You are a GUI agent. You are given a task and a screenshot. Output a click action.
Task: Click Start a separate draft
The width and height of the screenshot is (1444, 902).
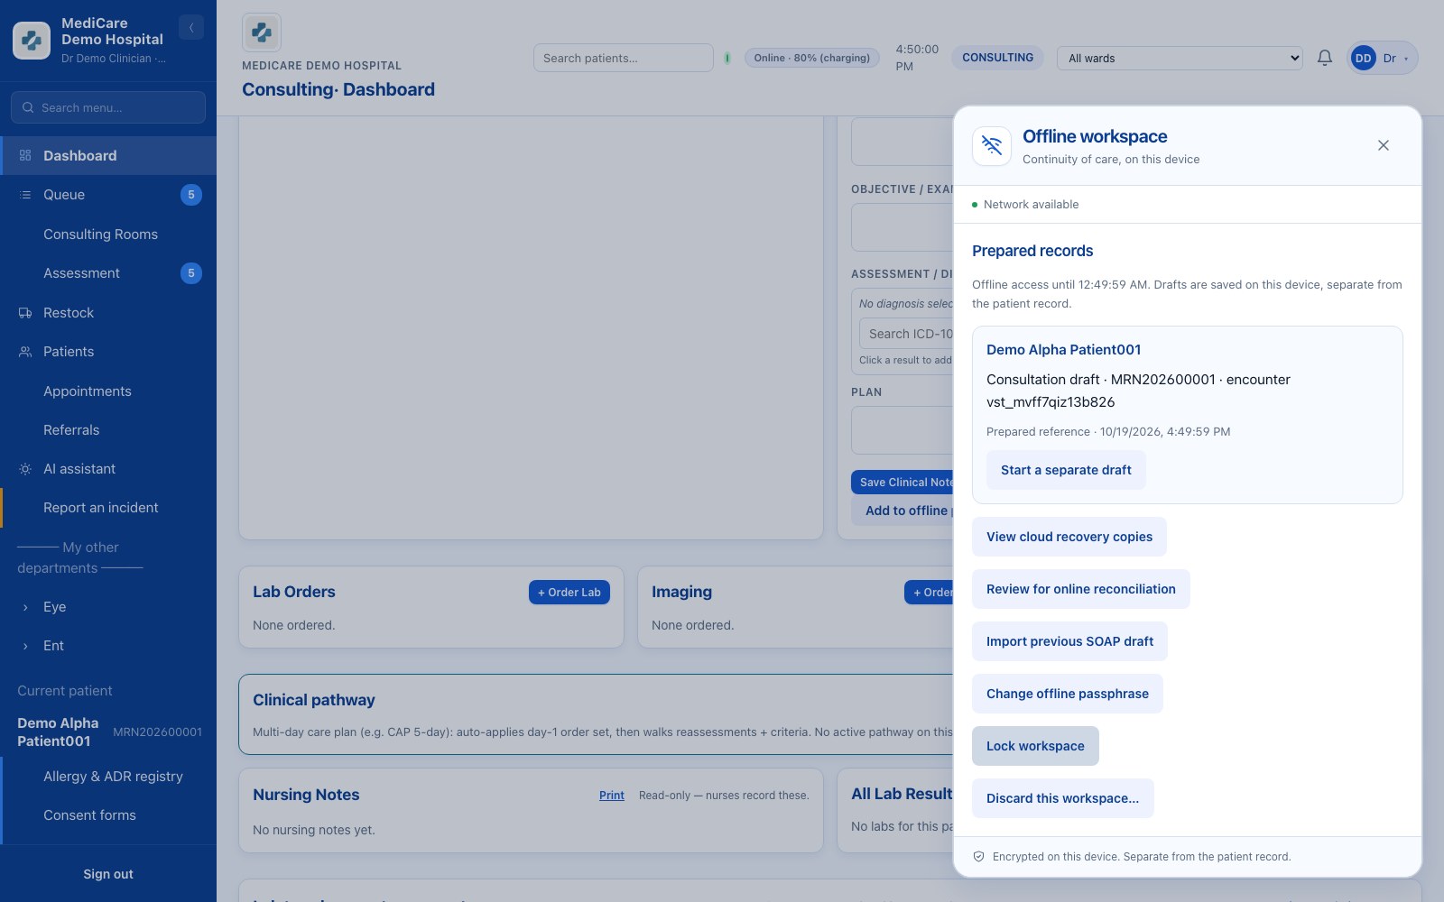click(x=1066, y=470)
